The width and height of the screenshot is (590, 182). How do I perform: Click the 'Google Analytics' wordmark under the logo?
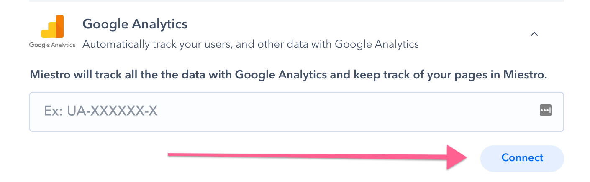coord(52,45)
